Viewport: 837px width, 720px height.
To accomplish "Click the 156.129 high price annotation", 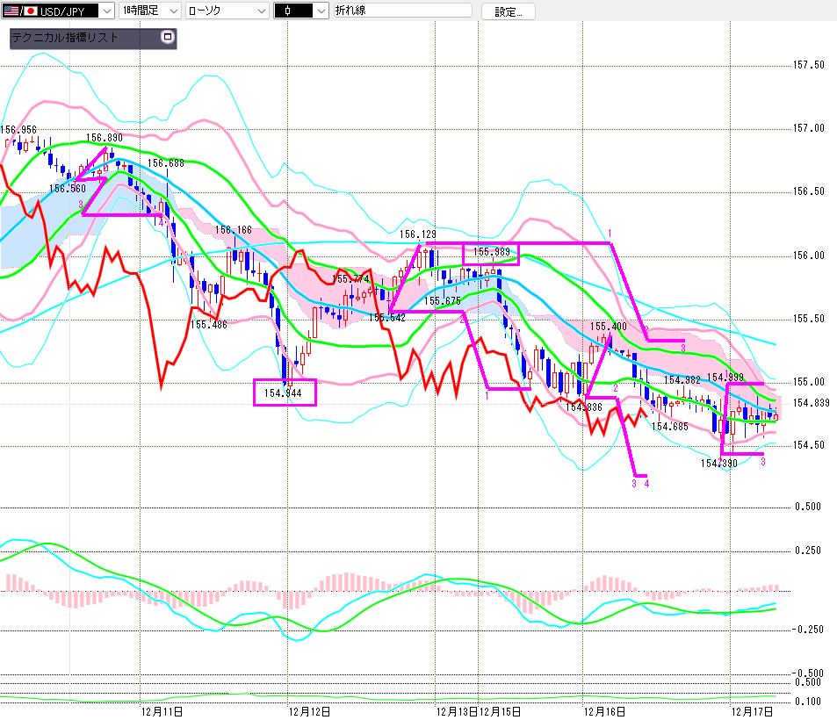I will (417, 234).
